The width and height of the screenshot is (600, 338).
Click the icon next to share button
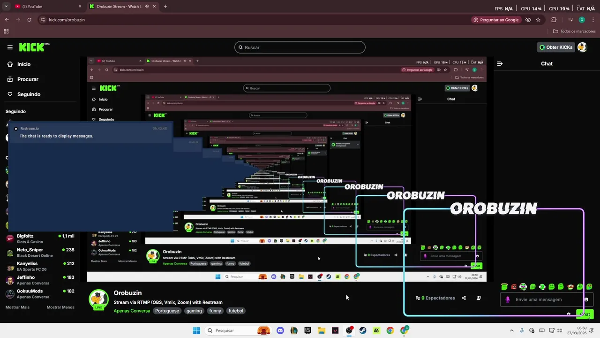click(x=479, y=298)
